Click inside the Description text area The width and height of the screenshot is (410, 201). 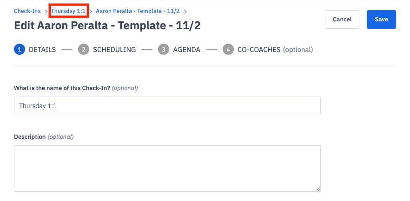point(167,168)
